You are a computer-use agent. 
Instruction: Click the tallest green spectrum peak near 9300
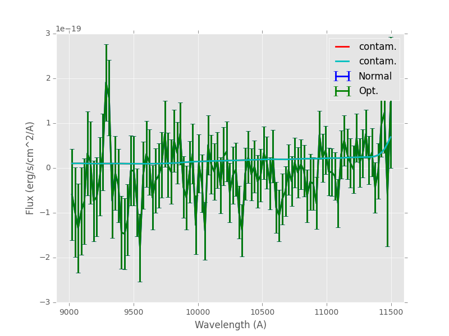pos(106,83)
